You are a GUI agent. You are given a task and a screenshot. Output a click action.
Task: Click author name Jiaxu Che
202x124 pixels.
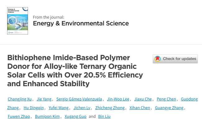point(143,99)
